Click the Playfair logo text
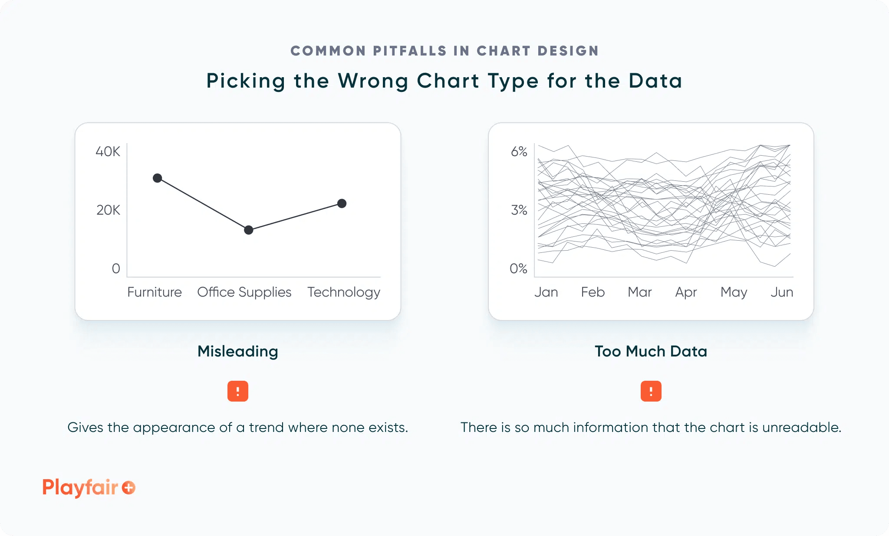The image size is (889, 536). click(x=80, y=487)
